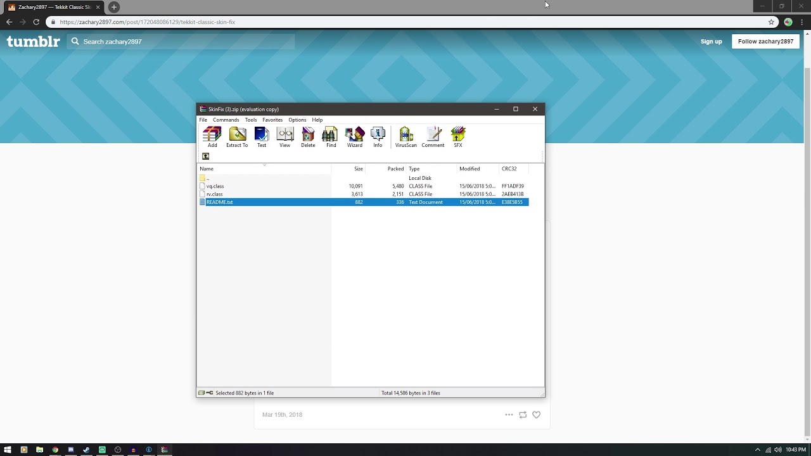Image resolution: width=811 pixels, height=456 pixels.
Task: Open the Help menu in WinRAR
Action: click(317, 120)
